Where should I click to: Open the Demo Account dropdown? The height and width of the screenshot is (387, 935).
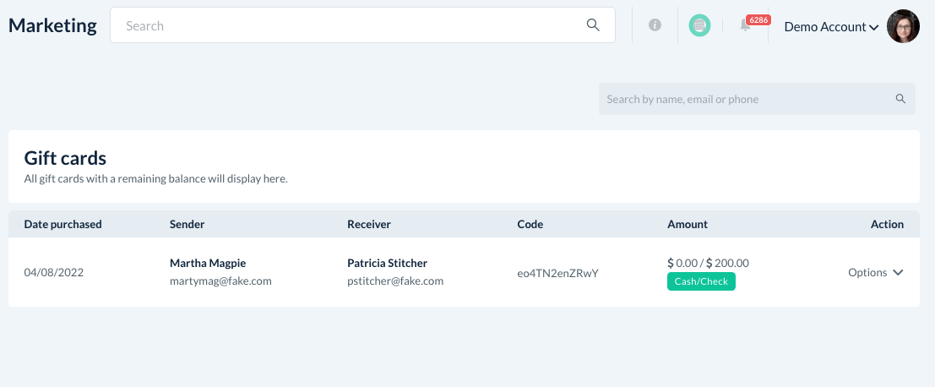(x=831, y=27)
